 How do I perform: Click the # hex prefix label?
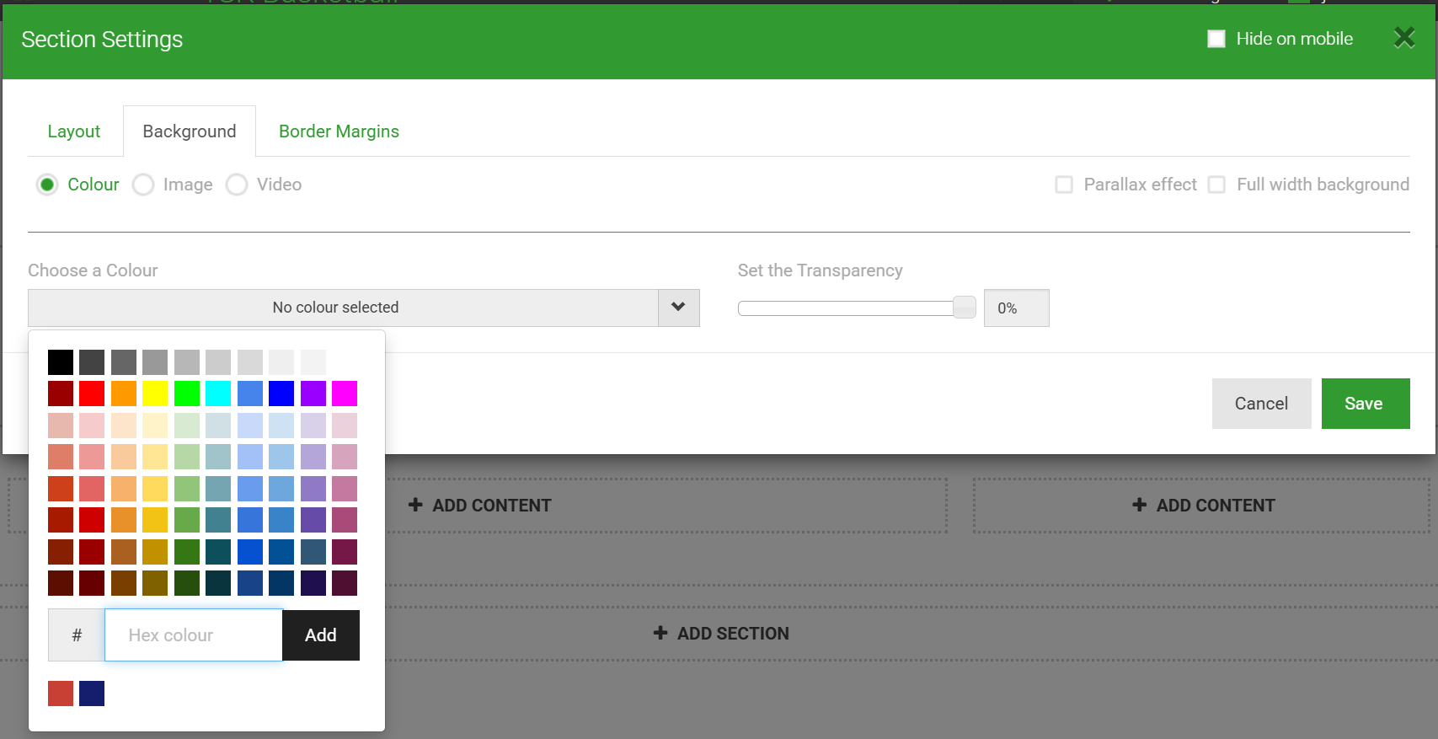click(77, 635)
